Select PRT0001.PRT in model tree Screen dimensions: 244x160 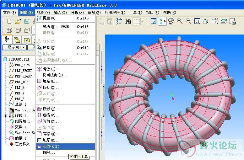click(16, 59)
